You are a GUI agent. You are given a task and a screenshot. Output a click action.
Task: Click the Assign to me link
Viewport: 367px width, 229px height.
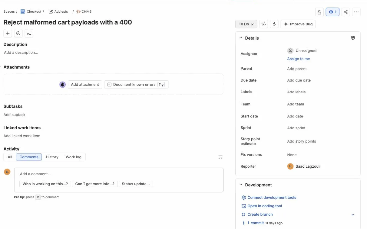[x=299, y=59]
